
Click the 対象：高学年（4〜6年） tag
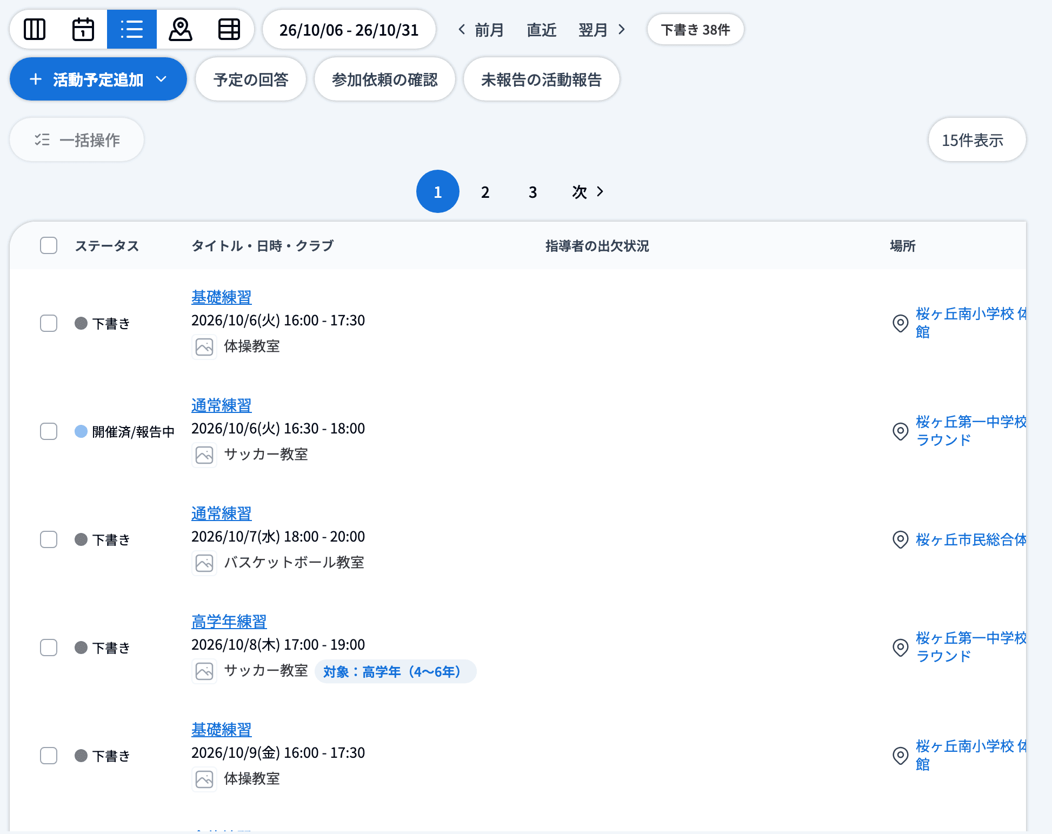click(x=395, y=671)
